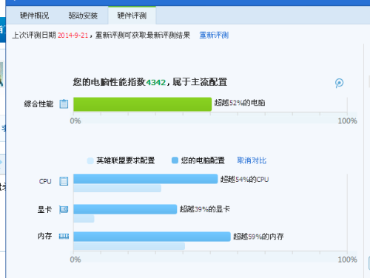Switch to the 硬件概况 tab
Screen dimensions: 370x278
(x=35, y=16)
